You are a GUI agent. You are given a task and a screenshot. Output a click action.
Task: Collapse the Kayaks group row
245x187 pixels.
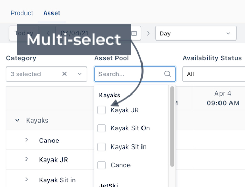tap(17, 120)
